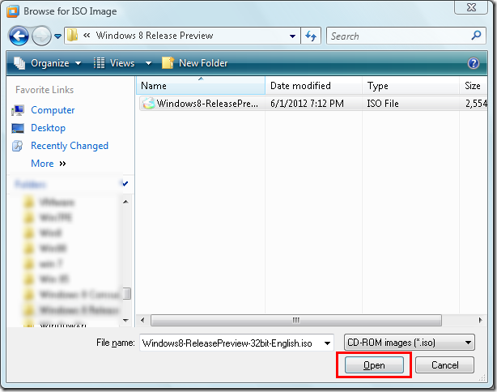The height and width of the screenshot is (392, 497).
Task: Click the Forward navigation arrow
Action: 41,36
